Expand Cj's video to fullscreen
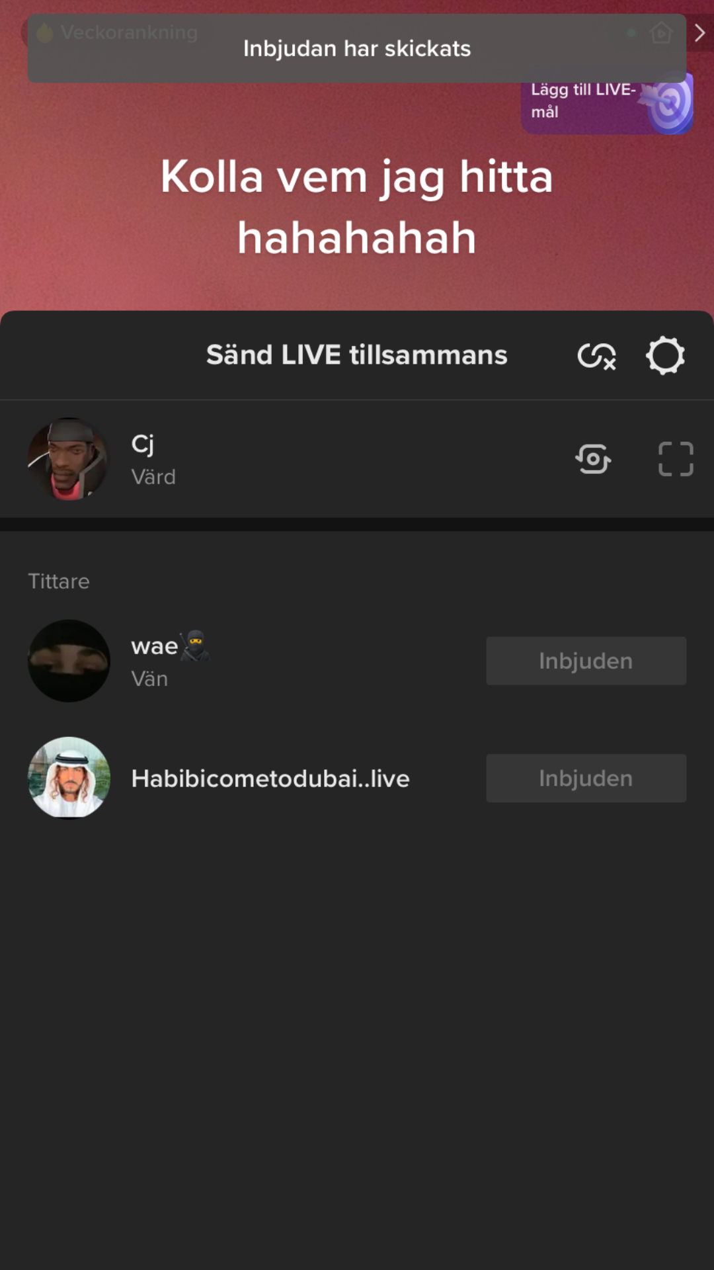This screenshot has width=714, height=1270. coord(676,459)
